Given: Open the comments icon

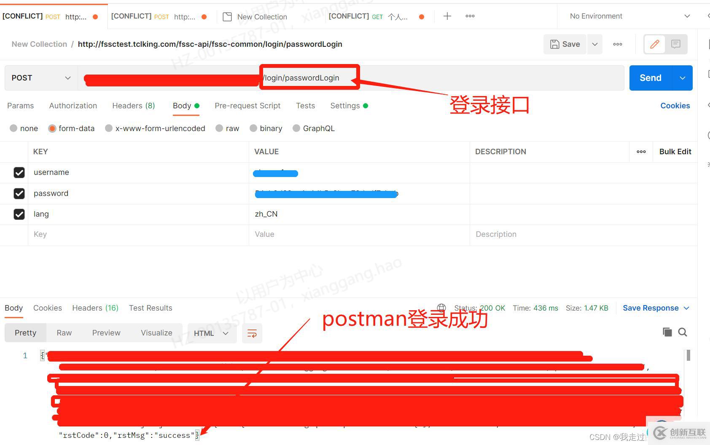Looking at the screenshot, I should click(x=676, y=44).
